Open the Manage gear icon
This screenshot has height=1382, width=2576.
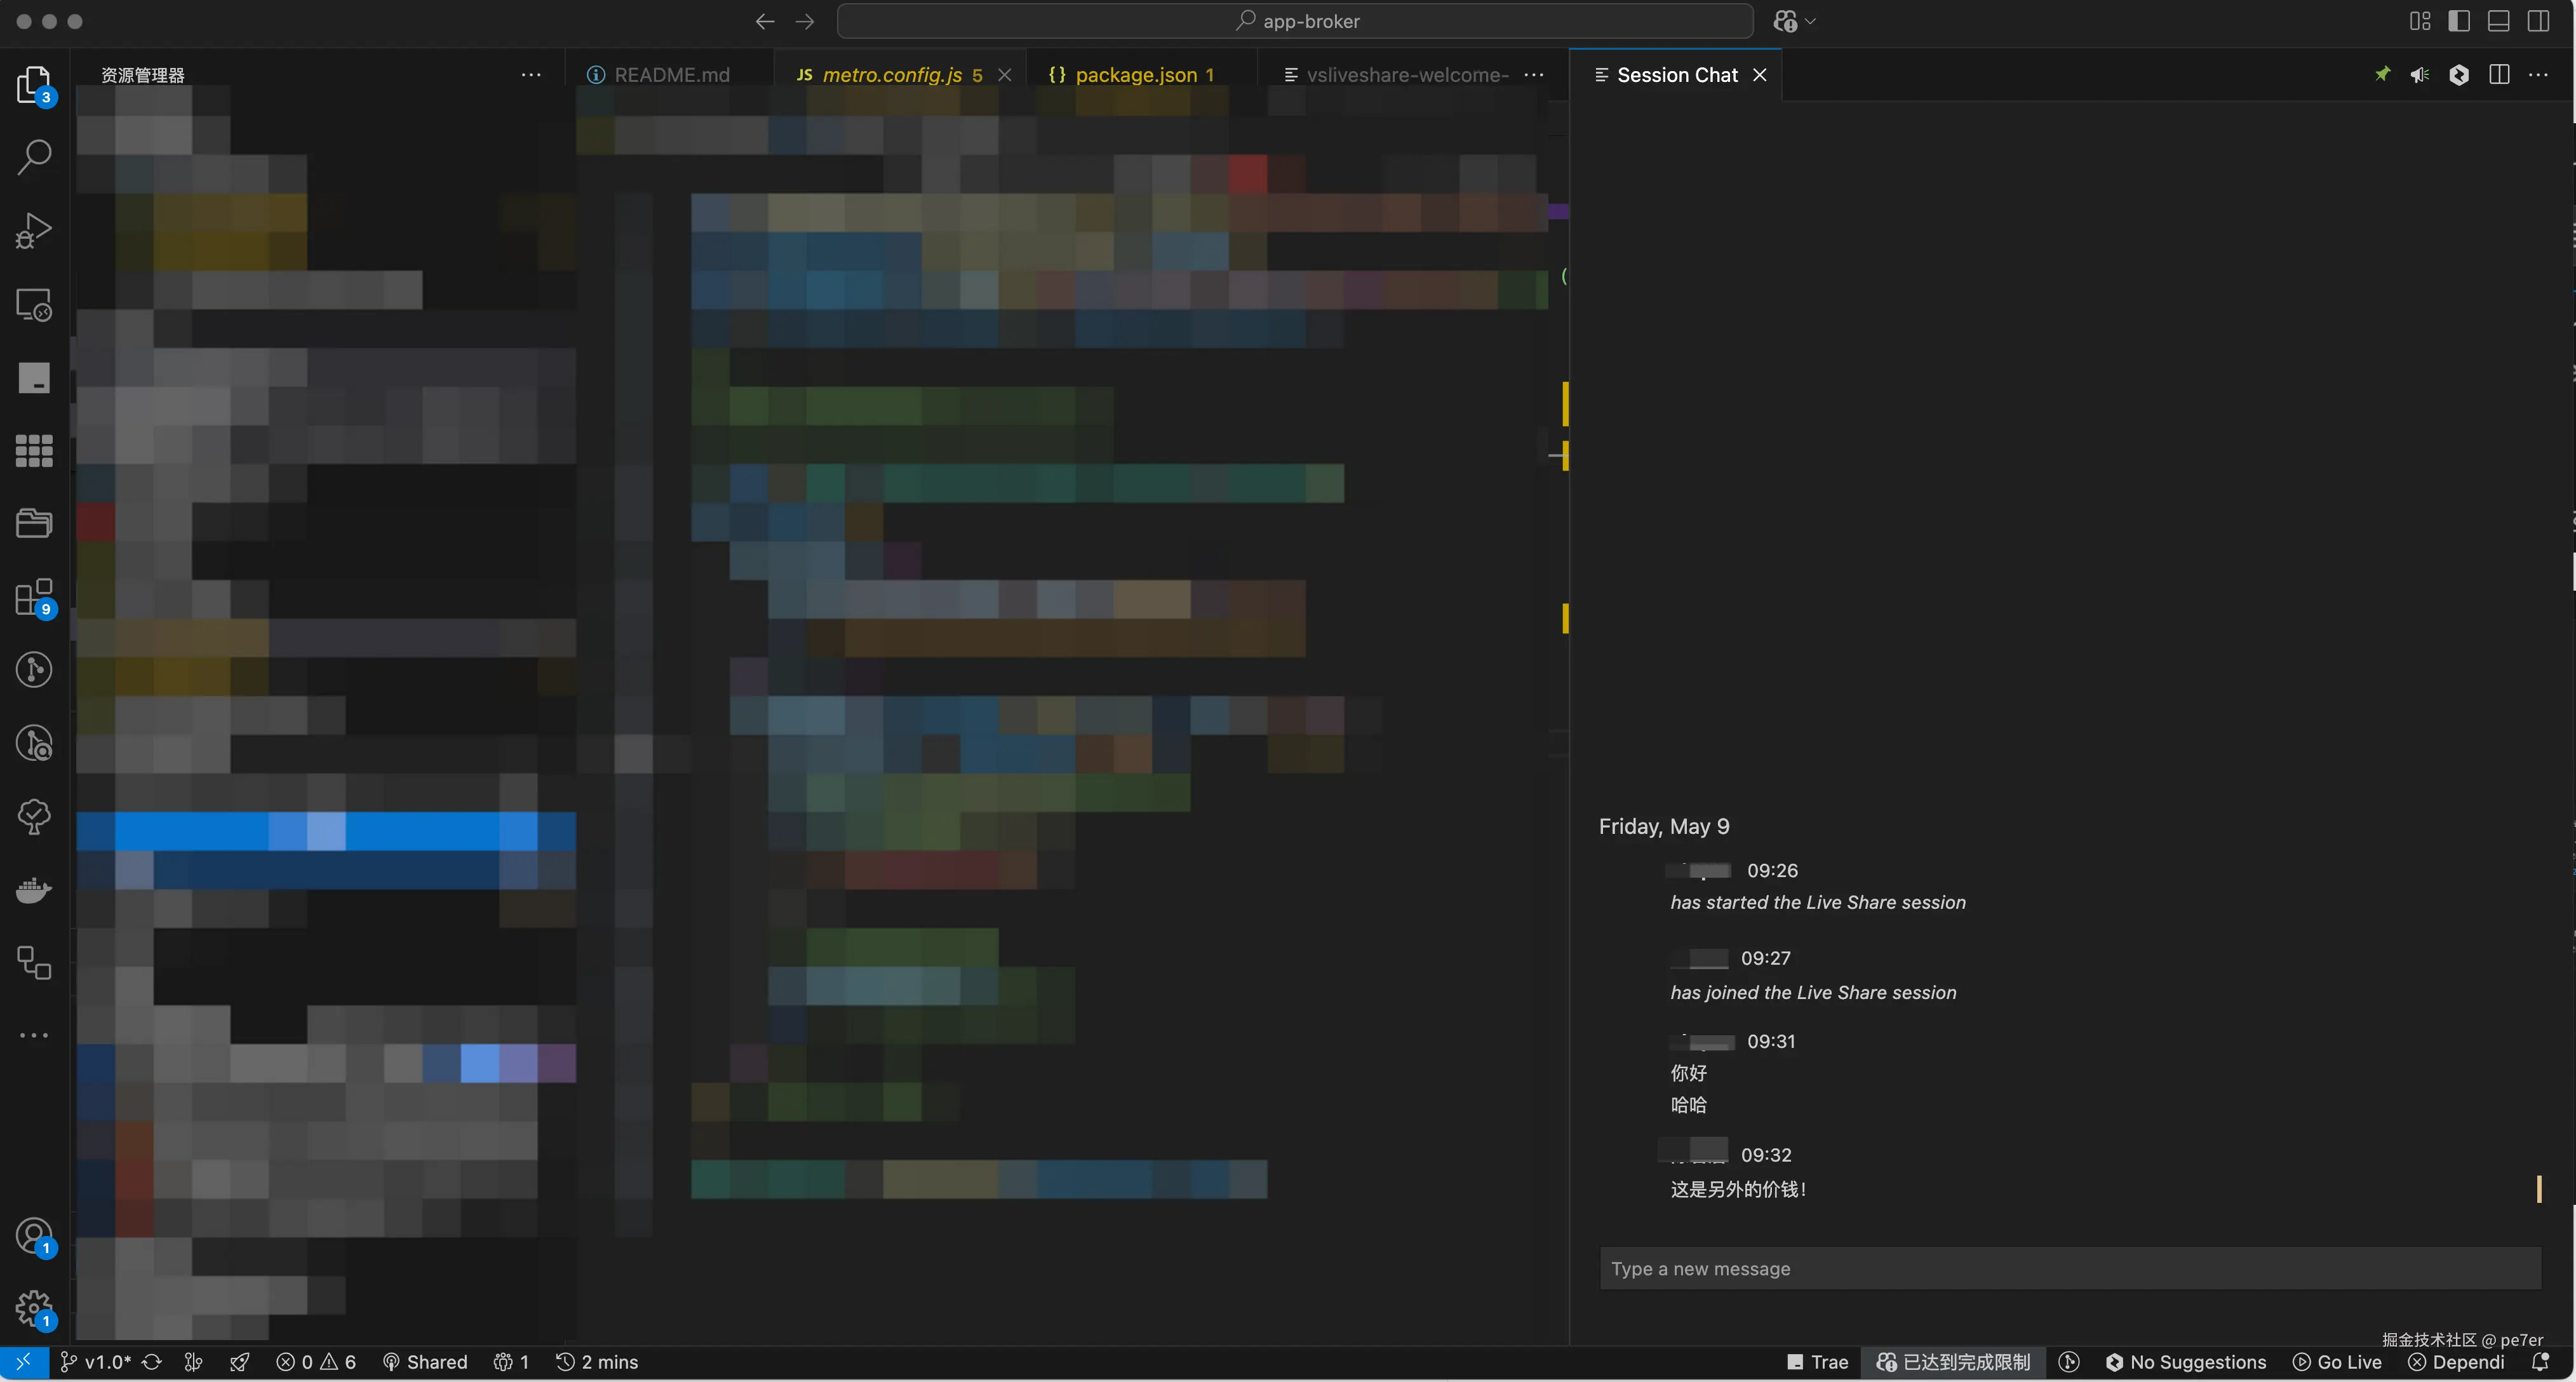pyautogui.click(x=34, y=1308)
